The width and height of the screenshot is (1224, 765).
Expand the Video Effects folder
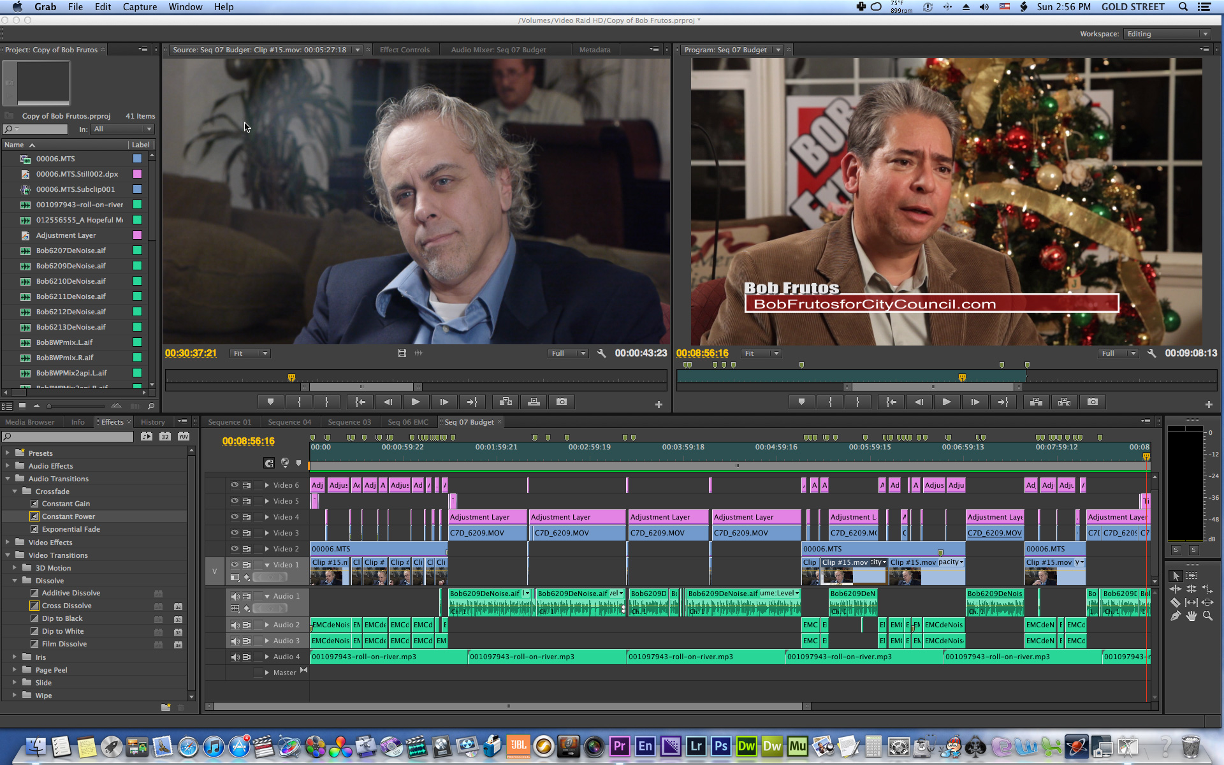tap(8, 543)
